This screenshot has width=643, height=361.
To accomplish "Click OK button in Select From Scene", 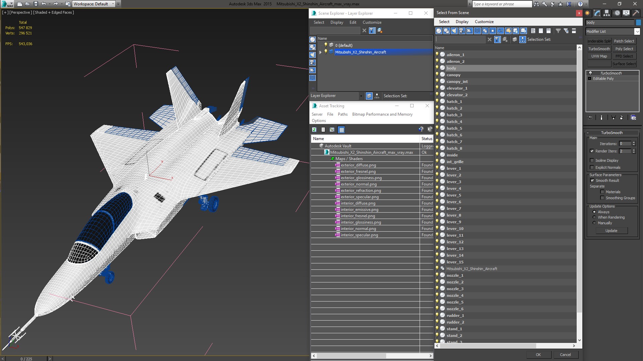I will (x=538, y=355).
